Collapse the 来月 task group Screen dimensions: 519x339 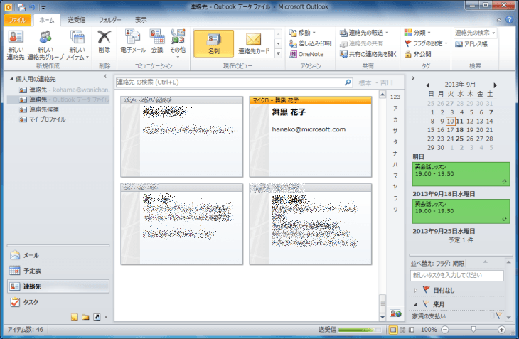[416, 304]
